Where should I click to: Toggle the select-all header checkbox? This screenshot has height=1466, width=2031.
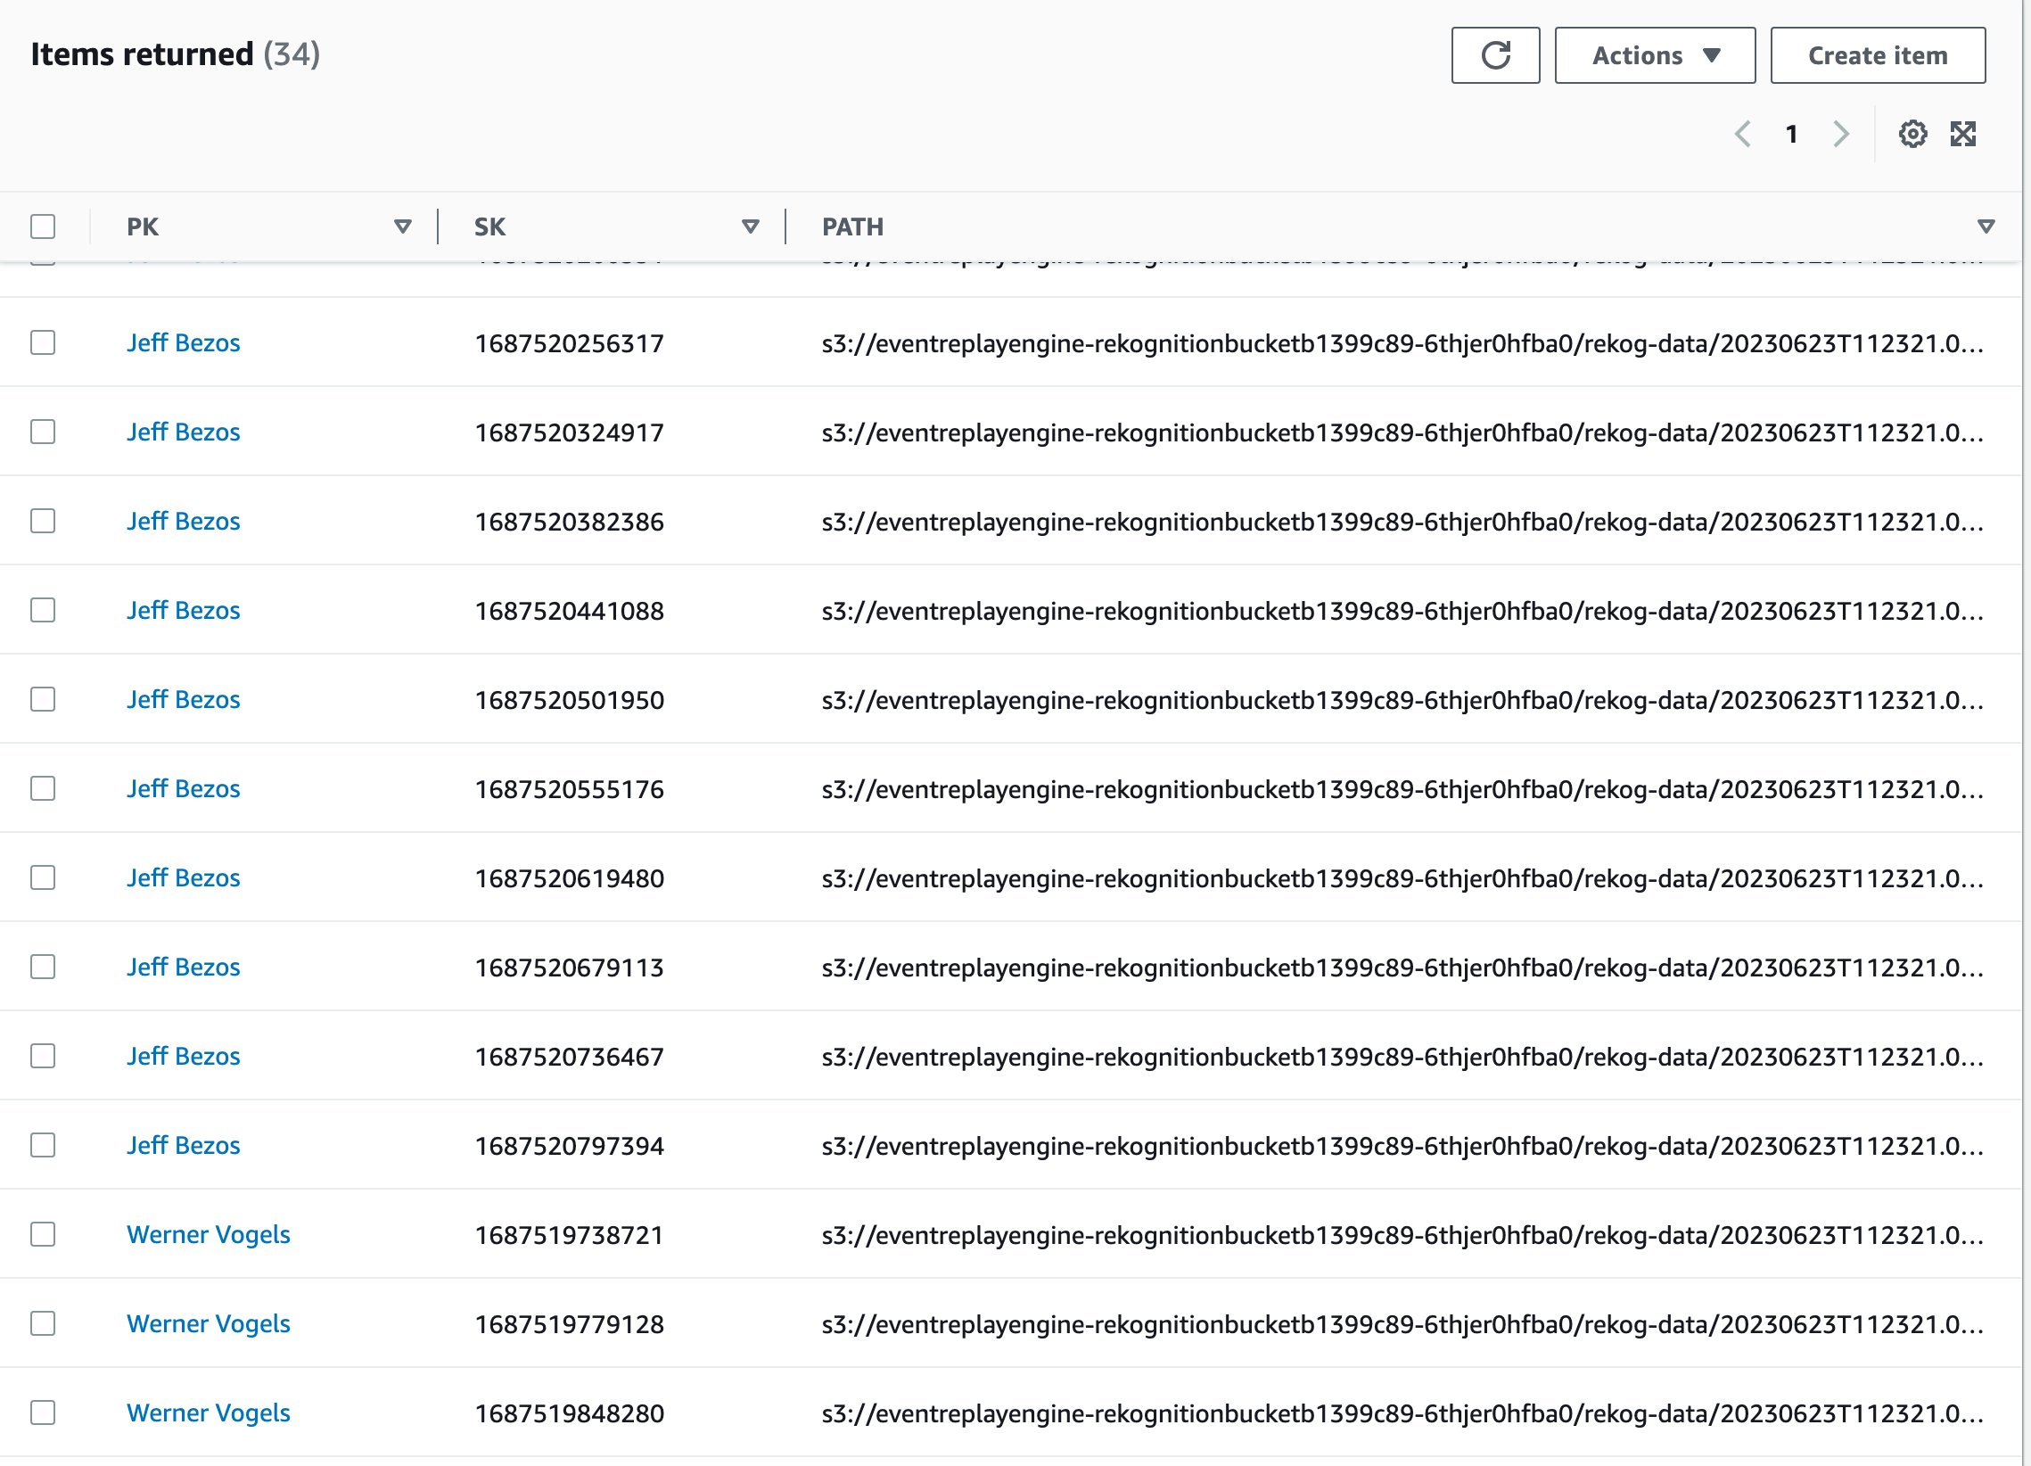coord(43,226)
